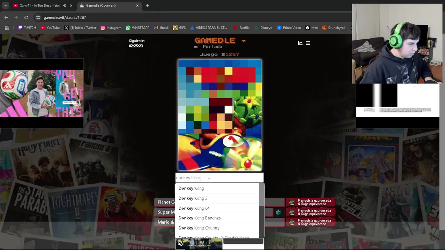Choose the Donkey Kong Bananza suggestion
This screenshot has width=445, height=250.
pyautogui.click(x=217, y=218)
